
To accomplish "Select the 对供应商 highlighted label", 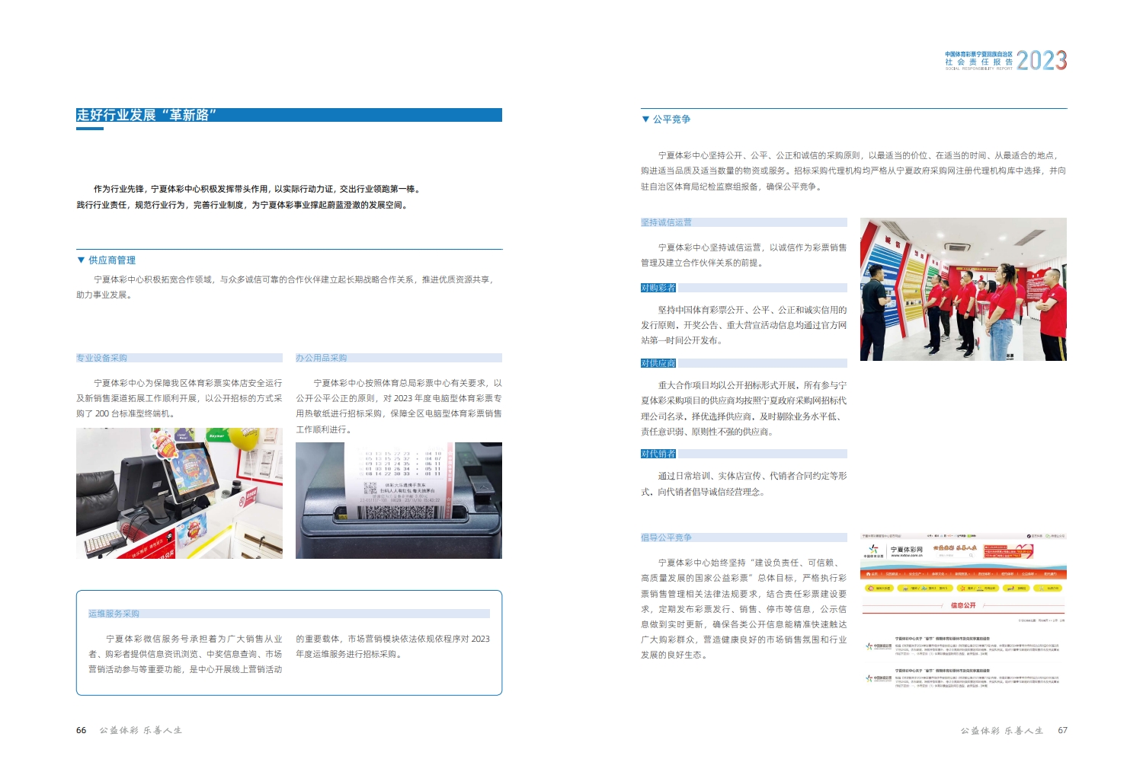I will pos(658,363).
